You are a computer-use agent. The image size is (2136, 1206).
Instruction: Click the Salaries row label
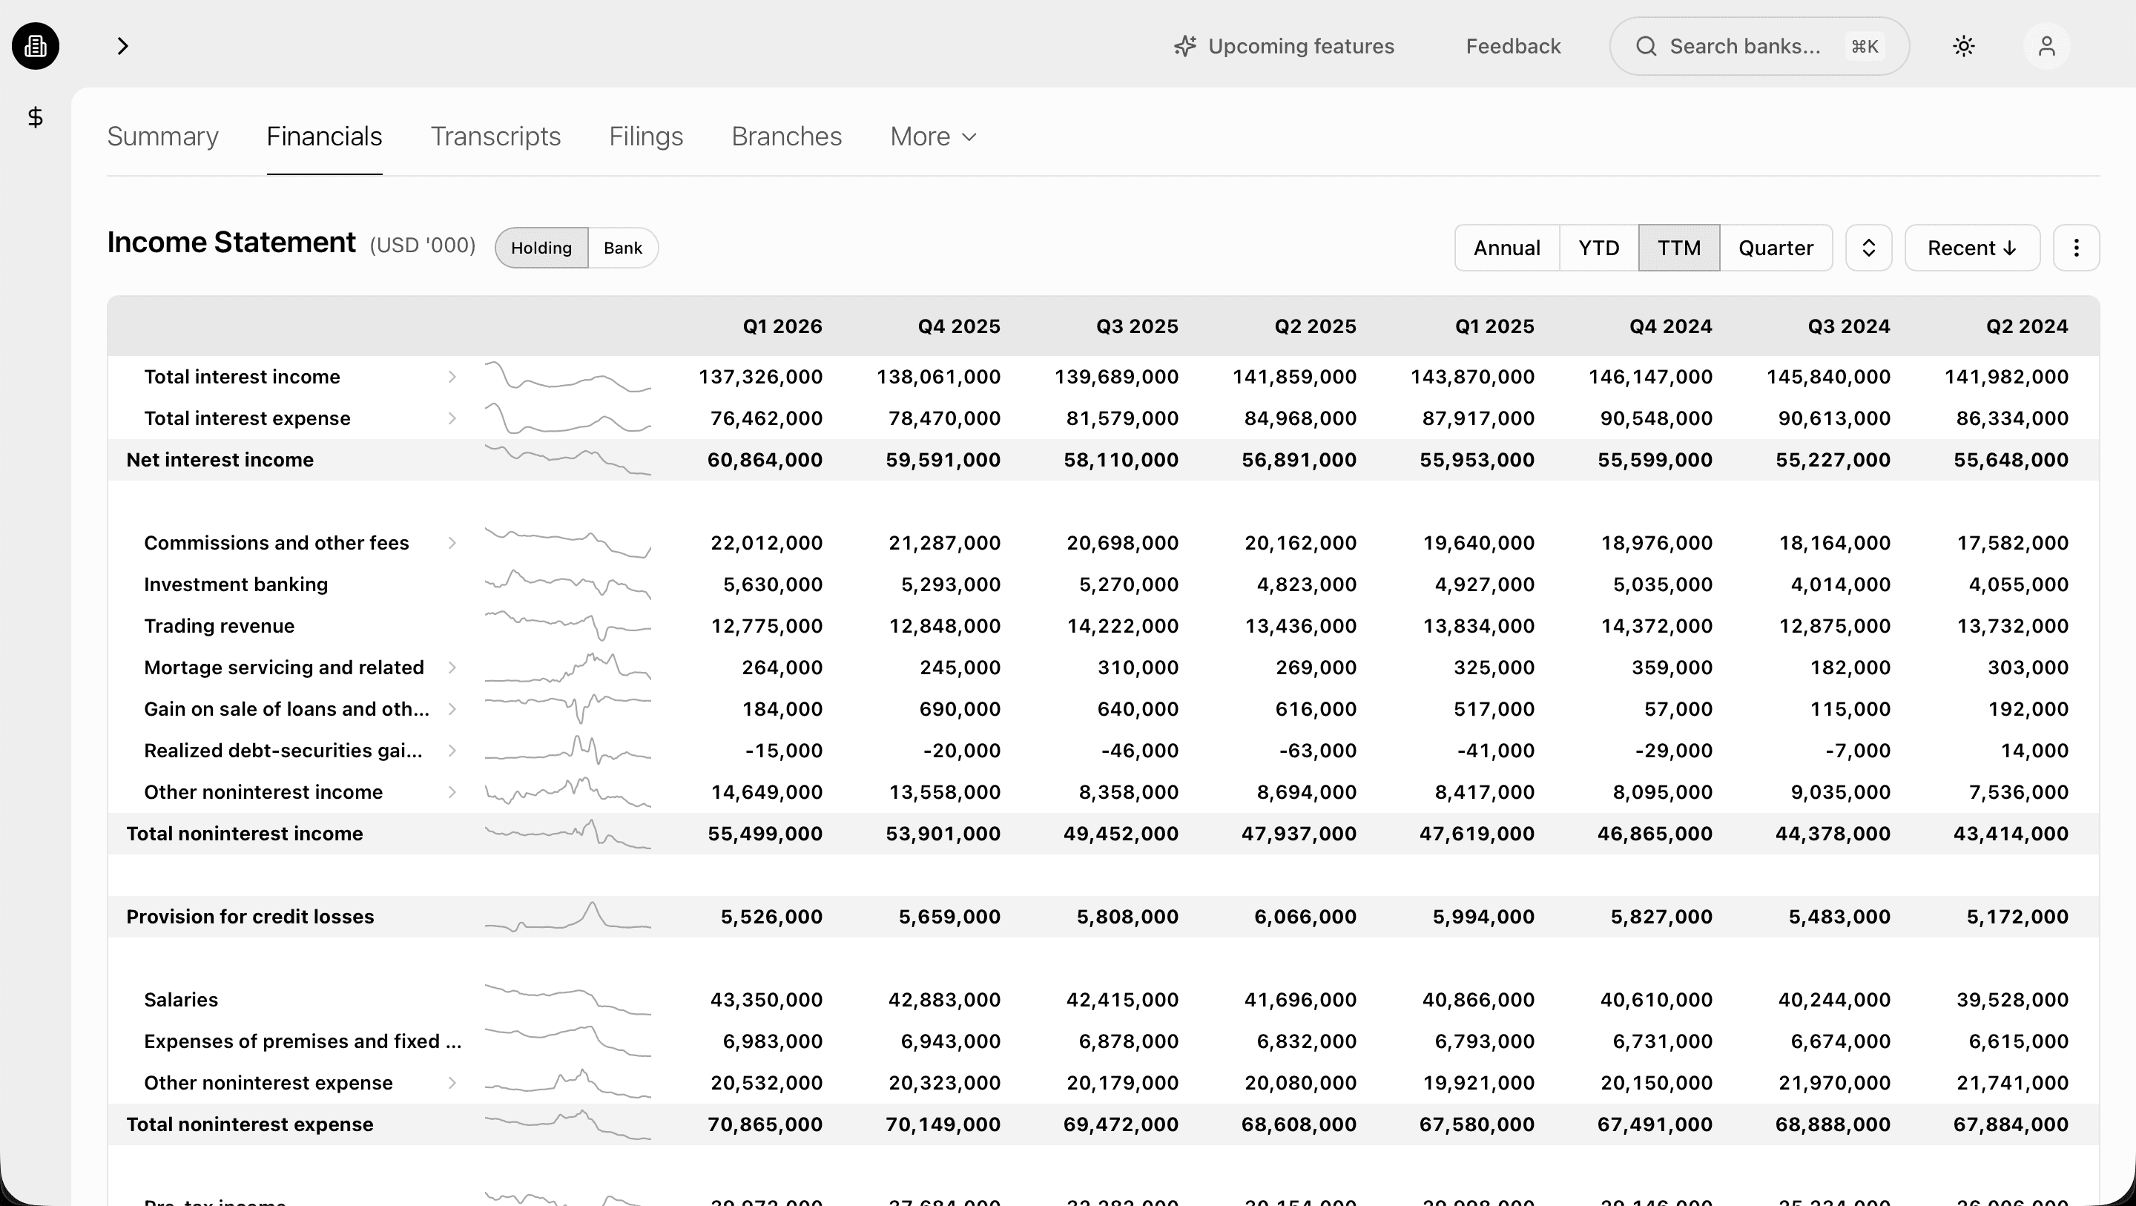coord(181,1000)
